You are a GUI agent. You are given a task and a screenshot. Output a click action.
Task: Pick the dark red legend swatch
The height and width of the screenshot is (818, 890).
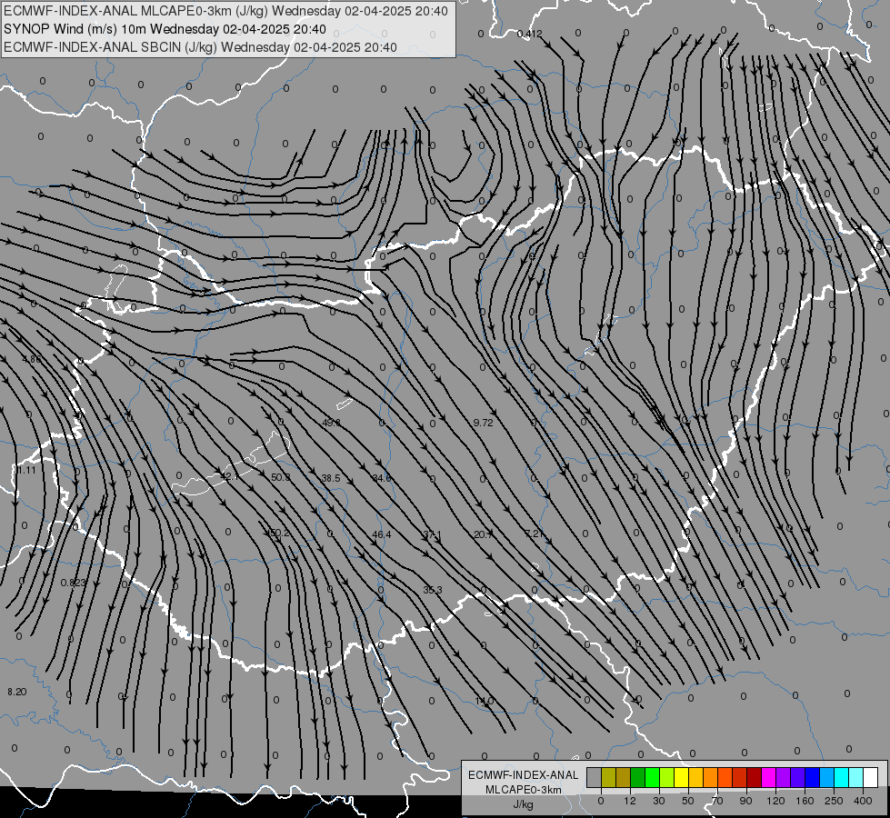point(755,777)
